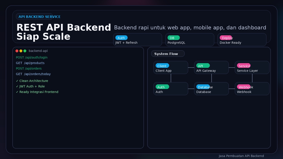283x159 pixels.
Task: Click the green dot in backend-api window
Action: pyautogui.click(x=25, y=51)
